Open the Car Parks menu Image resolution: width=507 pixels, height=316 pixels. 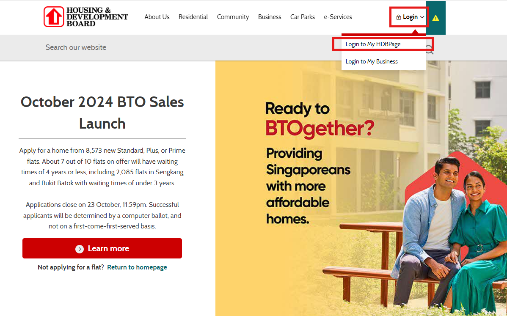[x=302, y=17]
